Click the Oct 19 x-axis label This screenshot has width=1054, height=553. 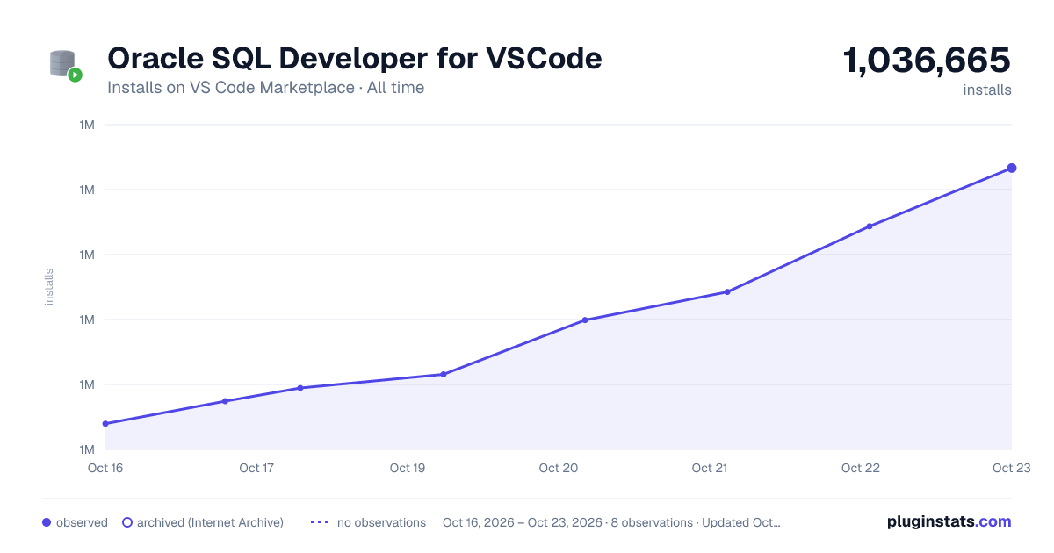pos(408,468)
